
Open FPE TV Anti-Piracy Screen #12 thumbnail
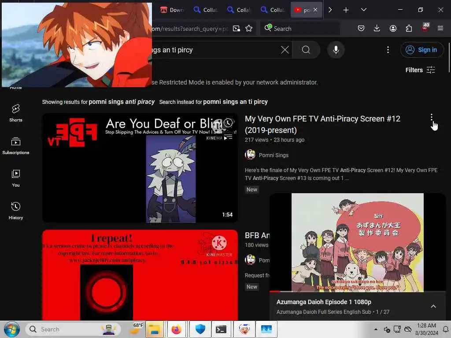point(140,168)
